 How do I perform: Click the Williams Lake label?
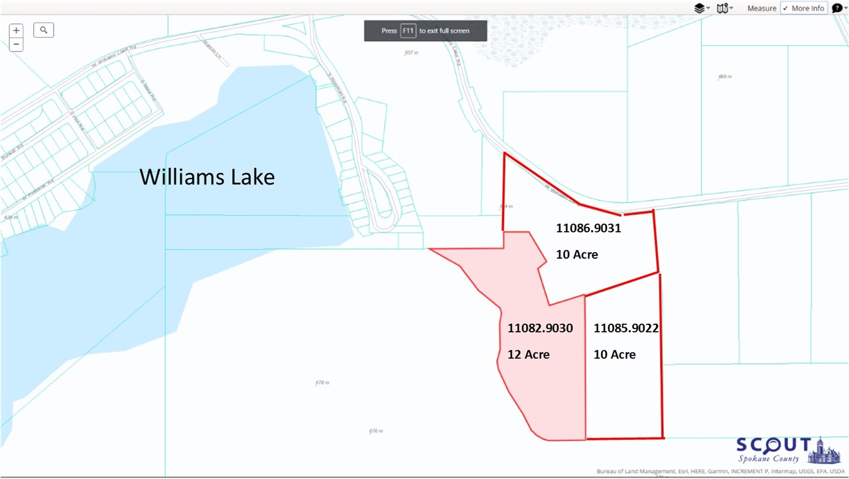pyautogui.click(x=207, y=177)
